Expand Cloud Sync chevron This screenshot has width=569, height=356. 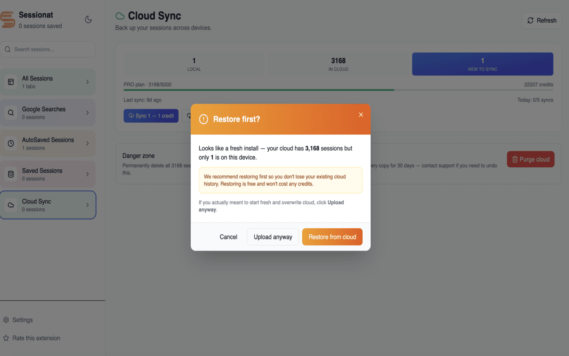(x=88, y=205)
